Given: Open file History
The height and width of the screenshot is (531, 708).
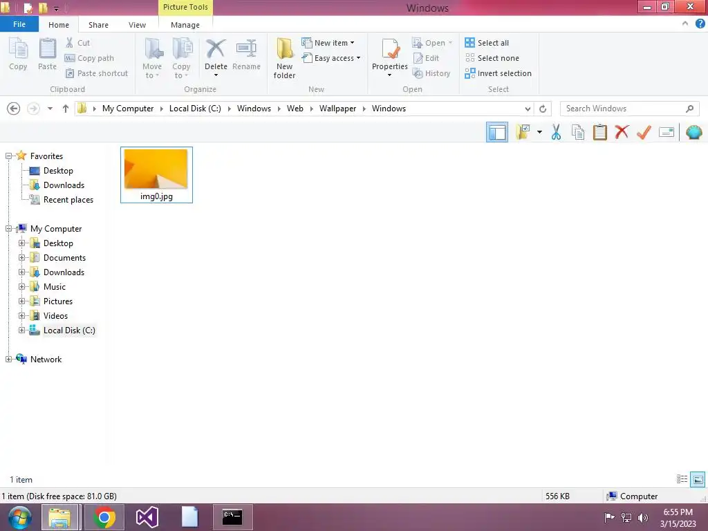Looking at the screenshot, I should tap(431, 73).
